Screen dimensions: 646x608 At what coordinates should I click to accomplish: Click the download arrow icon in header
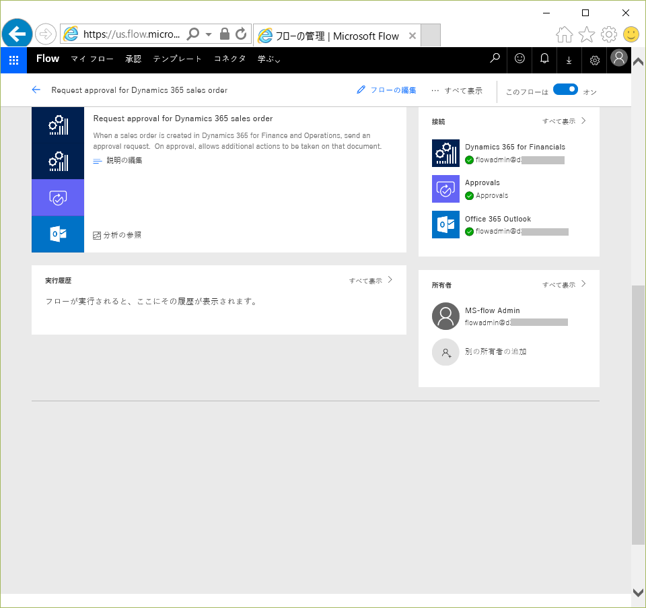coord(569,61)
